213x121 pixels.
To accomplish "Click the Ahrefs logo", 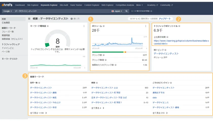I will (x=7, y=5).
